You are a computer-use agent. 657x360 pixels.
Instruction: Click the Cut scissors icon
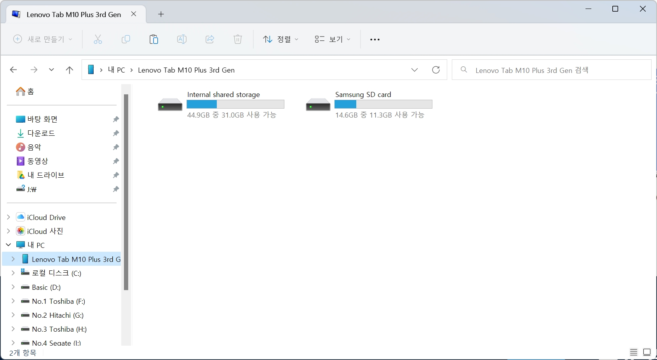(98, 39)
